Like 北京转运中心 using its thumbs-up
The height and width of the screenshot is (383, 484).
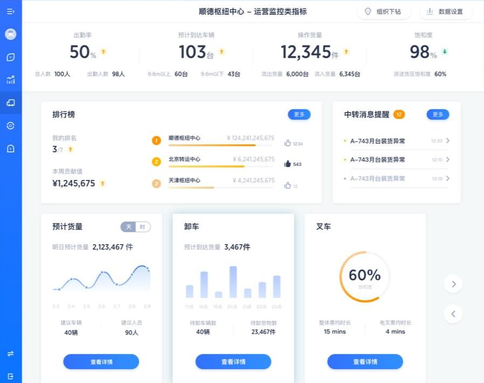click(x=287, y=163)
